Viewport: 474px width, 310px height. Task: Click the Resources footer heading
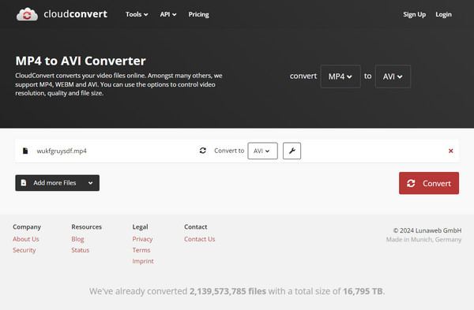pyautogui.click(x=86, y=227)
